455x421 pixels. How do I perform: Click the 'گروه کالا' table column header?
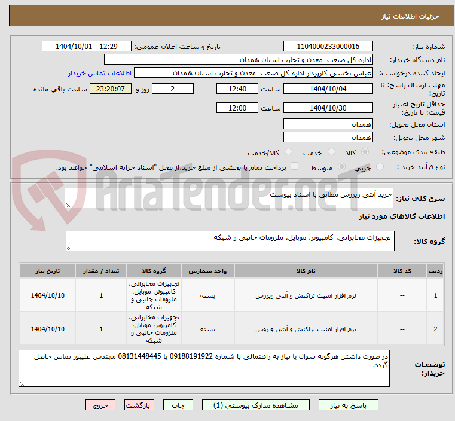(x=154, y=271)
